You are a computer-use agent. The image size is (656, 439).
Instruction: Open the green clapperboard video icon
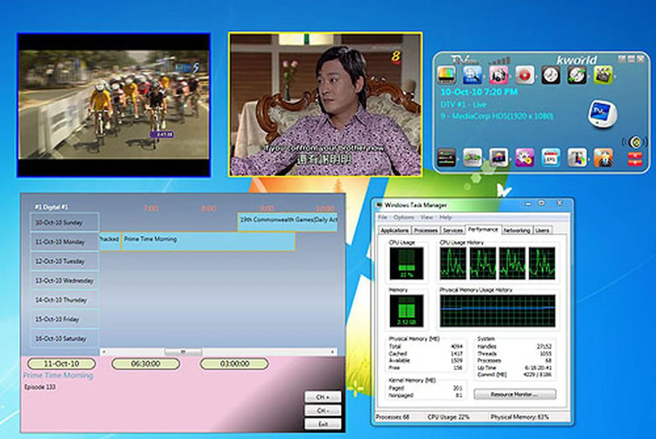[x=603, y=75]
